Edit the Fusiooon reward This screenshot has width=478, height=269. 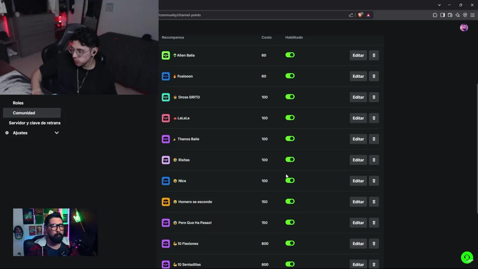click(x=358, y=76)
